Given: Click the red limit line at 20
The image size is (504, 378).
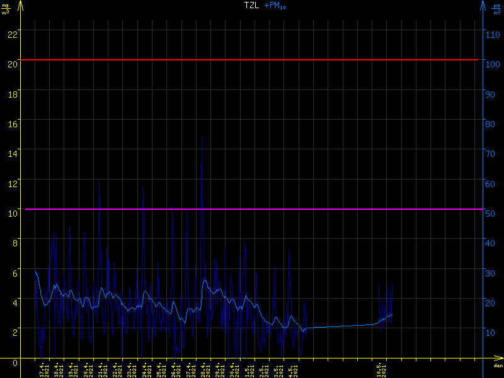Looking at the screenshot, I should point(252,60).
